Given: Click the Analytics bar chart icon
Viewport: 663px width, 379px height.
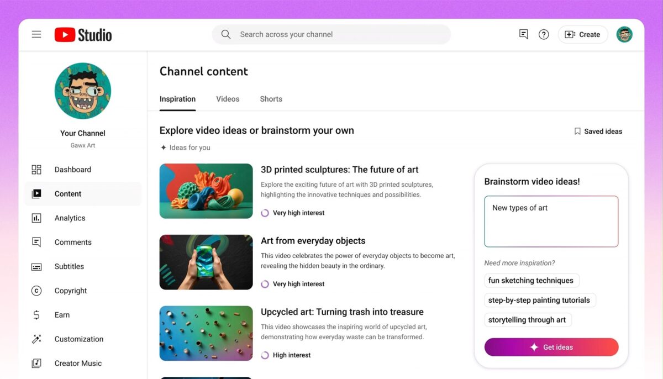Looking at the screenshot, I should coord(36,218).
